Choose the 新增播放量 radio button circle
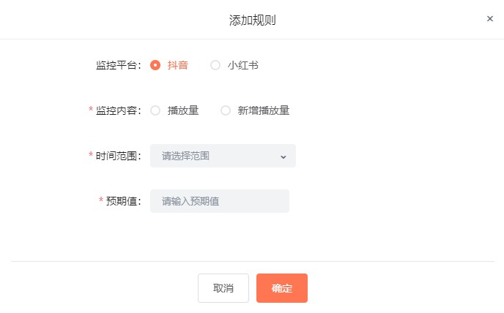The height and width of the screenshot is (313, 504). point(226,110)
